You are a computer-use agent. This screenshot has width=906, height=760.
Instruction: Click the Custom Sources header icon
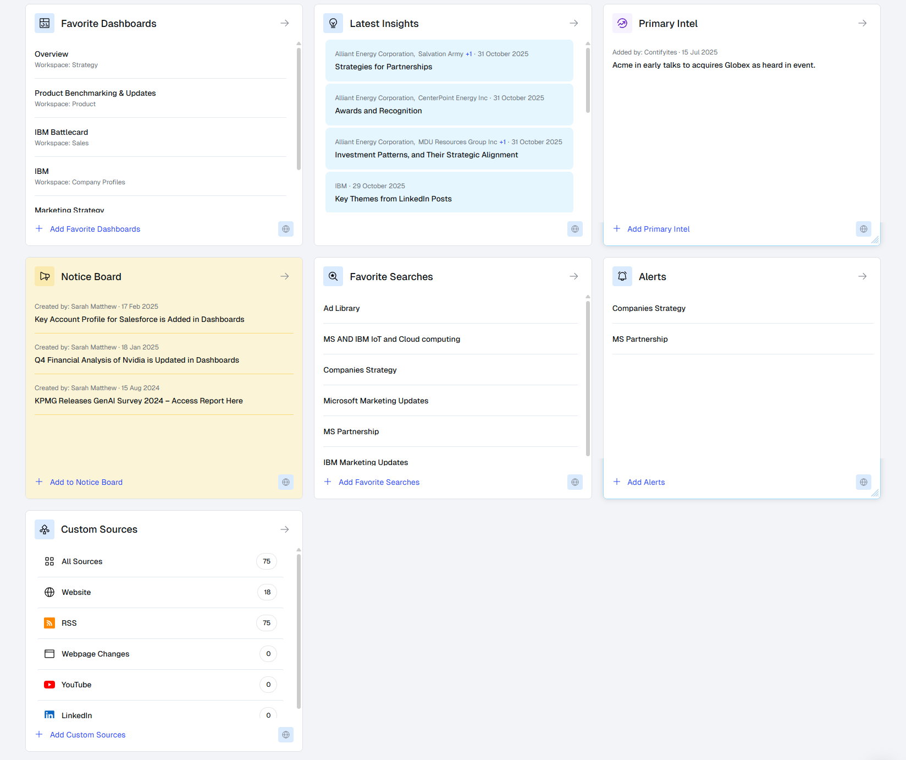45,529
